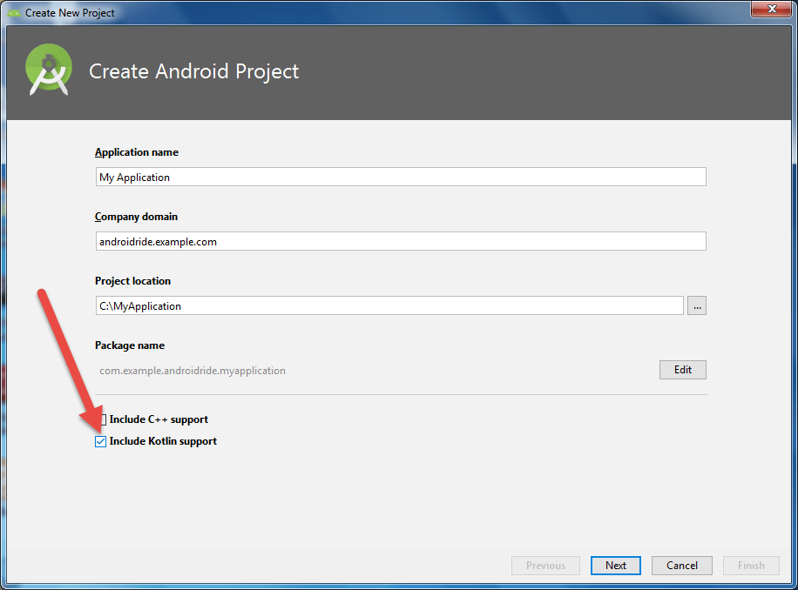Click the Android Studio droid logo icon
798x590 pixels.
click(48, 68)
